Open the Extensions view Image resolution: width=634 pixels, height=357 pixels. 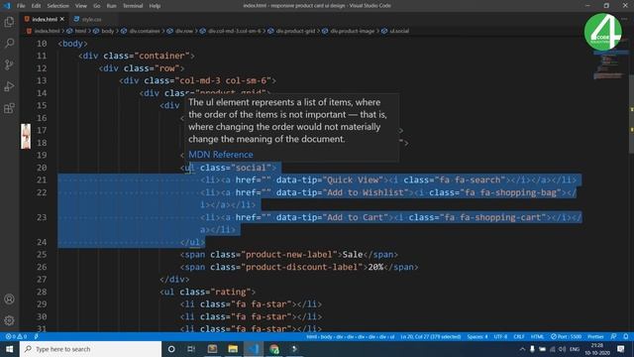(x=9, y=108)
